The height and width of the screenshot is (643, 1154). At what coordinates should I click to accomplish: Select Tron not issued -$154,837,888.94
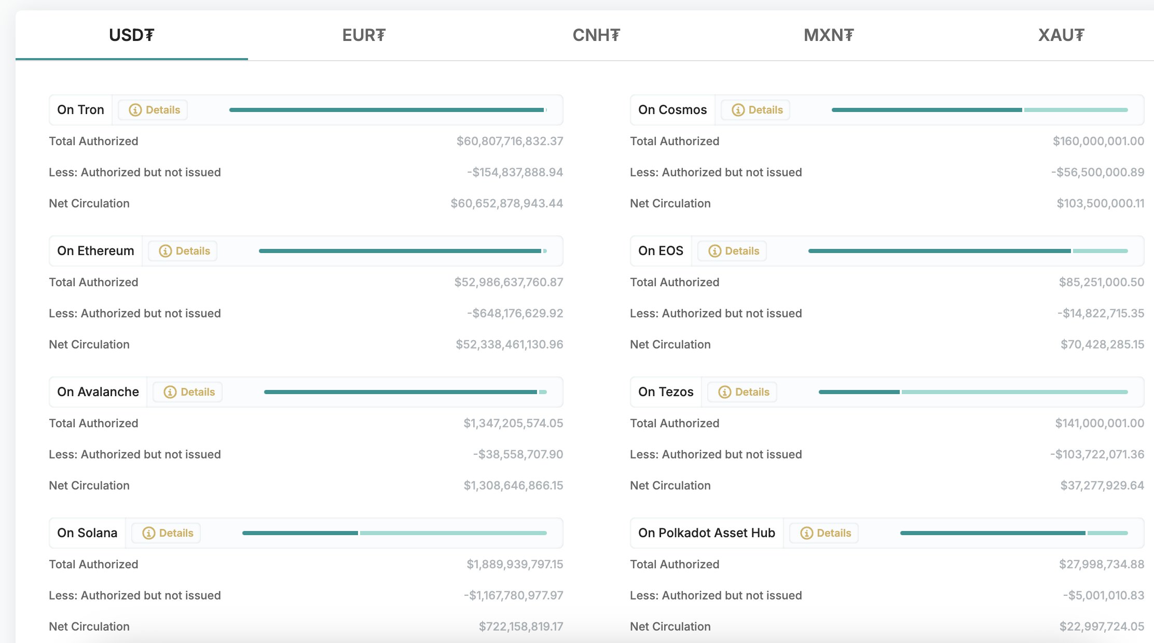click(x=515, y=172)
